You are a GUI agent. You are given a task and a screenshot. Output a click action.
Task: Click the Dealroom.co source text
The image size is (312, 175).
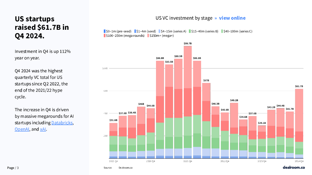(126, 168)
